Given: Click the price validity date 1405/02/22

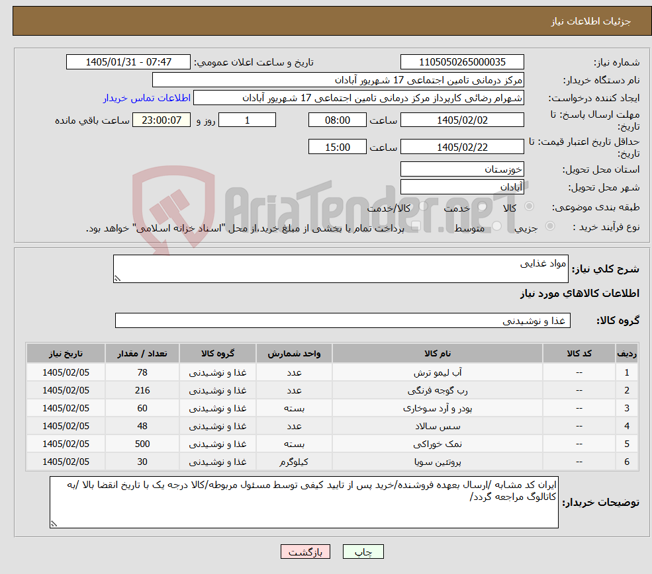Looking at the screenshot, I should tap(462, 147).
